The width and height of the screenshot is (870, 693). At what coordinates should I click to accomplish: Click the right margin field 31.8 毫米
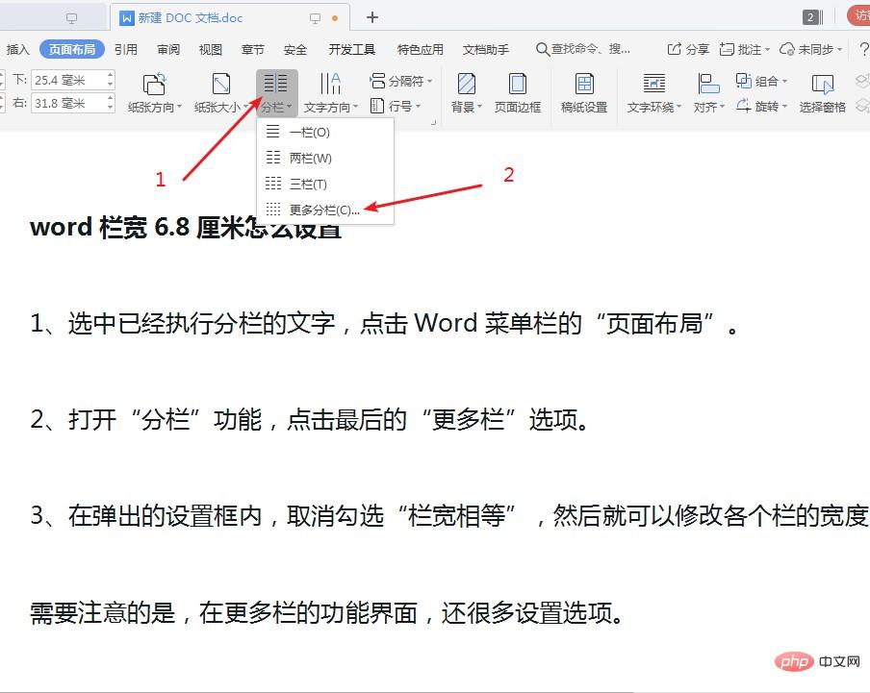(x=67, y=103)
